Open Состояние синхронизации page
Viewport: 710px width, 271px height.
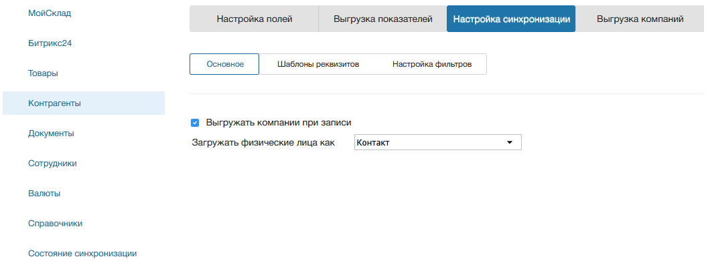tap(82, 253)
